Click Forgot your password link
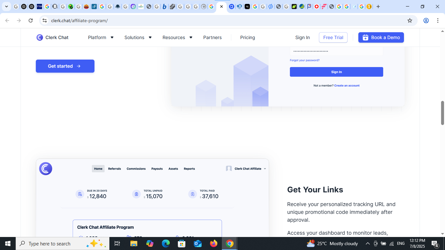445x250 pixels. point(305,60)
